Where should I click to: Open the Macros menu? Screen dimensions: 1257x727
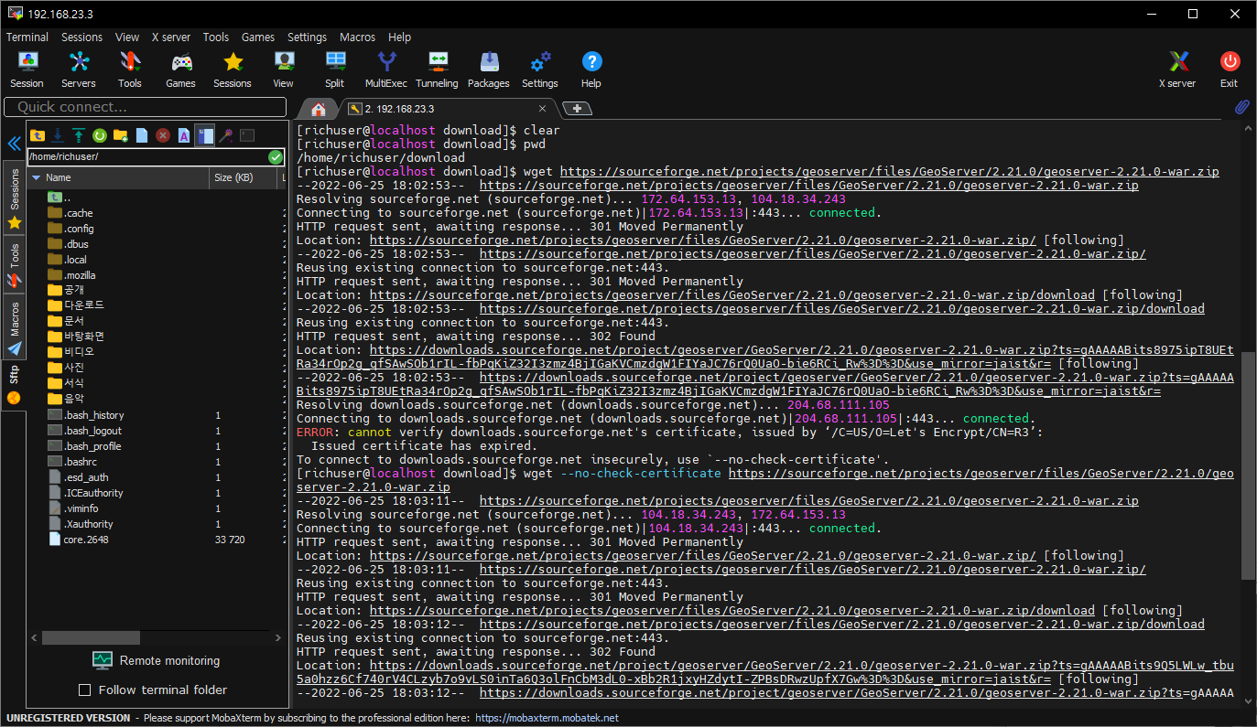[x=357, y=37]
